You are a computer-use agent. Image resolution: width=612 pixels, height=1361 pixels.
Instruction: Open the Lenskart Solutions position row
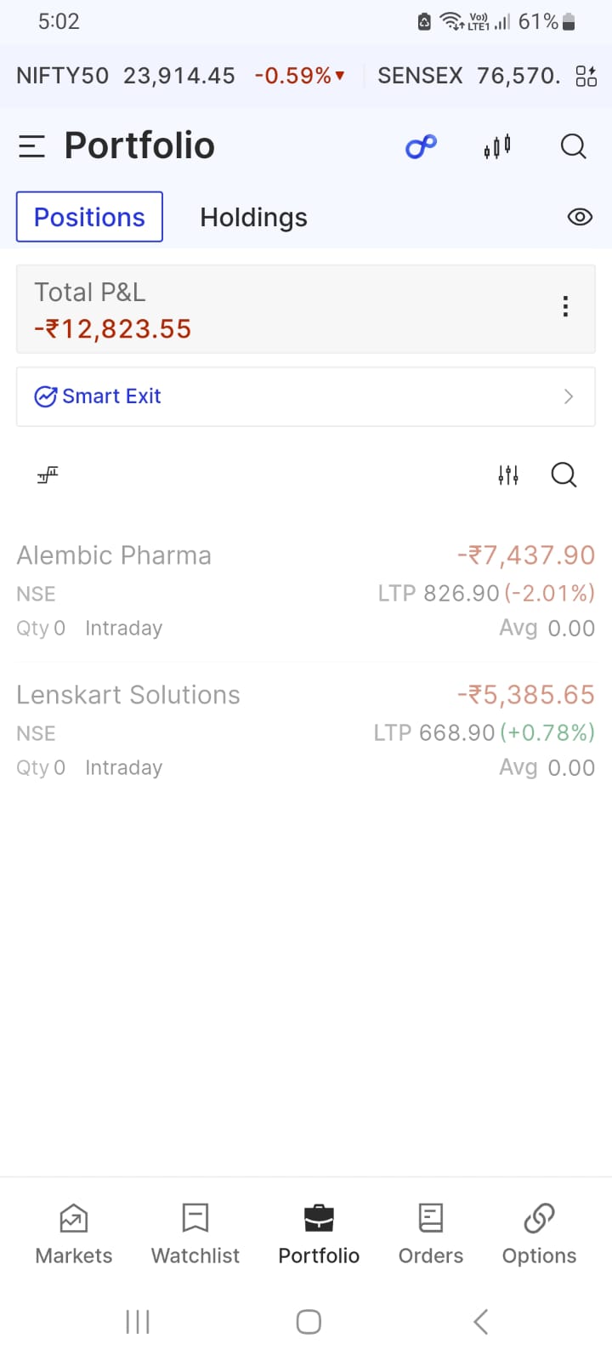coord(306,732)
